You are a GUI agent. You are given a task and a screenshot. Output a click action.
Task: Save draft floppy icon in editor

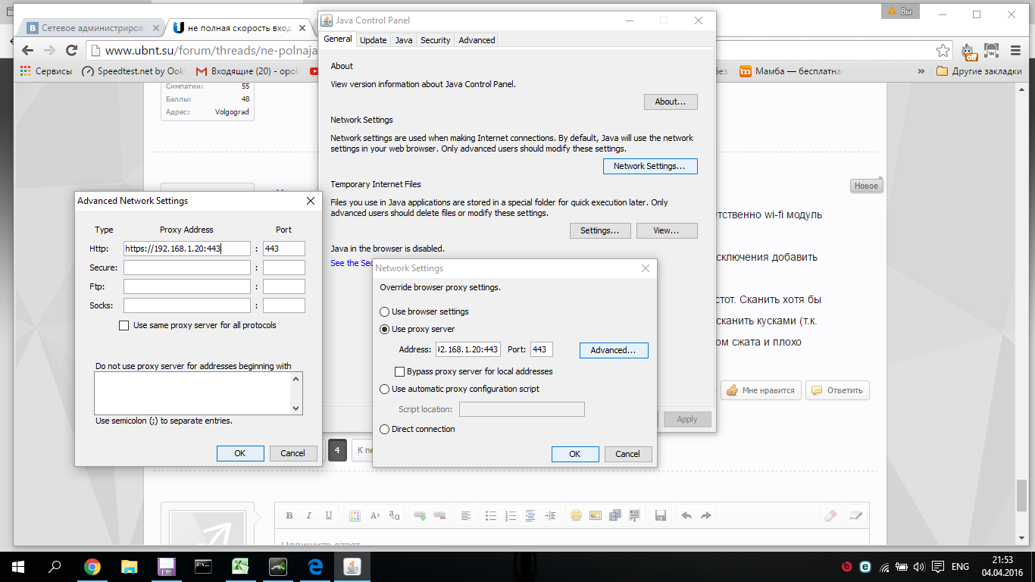660,515
